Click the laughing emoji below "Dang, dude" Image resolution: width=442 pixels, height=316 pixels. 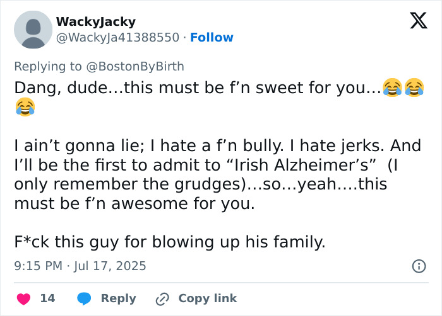tap(25, 107)
